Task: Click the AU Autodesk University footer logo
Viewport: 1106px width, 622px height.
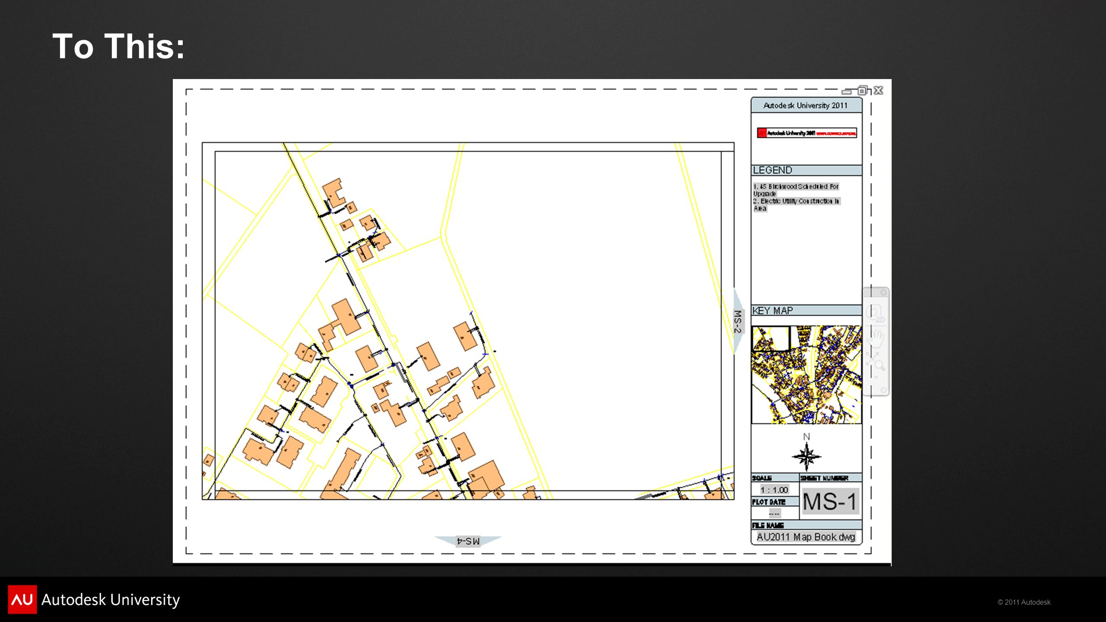Action: pos(94,600)
